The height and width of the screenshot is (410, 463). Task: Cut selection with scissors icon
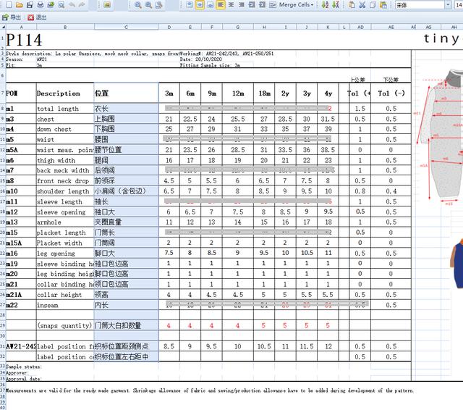[362, 5]
